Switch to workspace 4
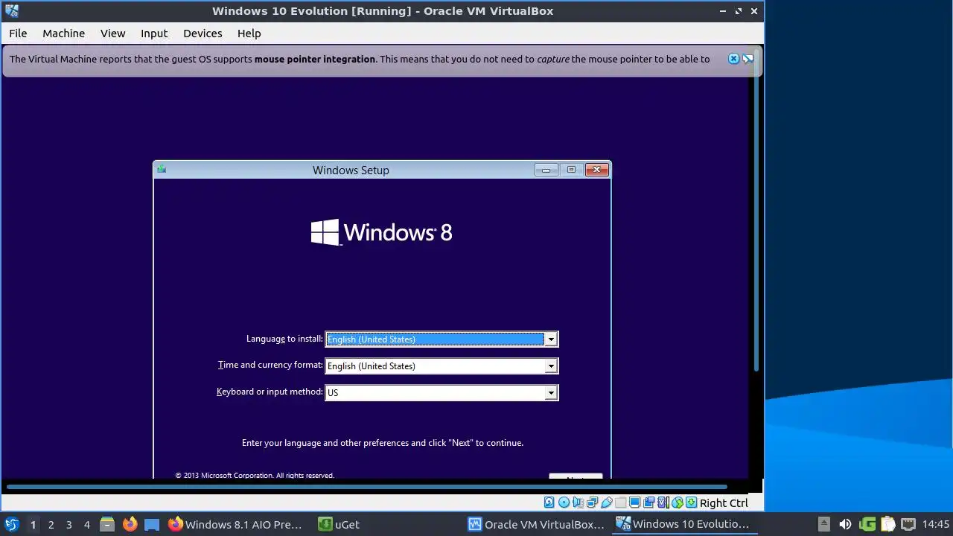953x536 pixels. coord(86,524)
